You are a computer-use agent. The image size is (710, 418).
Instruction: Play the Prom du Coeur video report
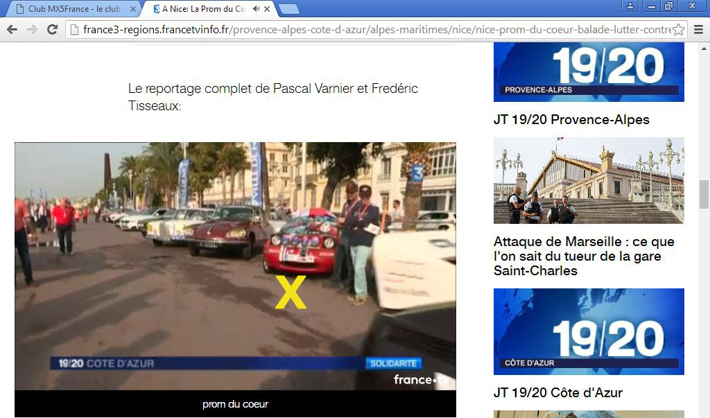(236, 266)
